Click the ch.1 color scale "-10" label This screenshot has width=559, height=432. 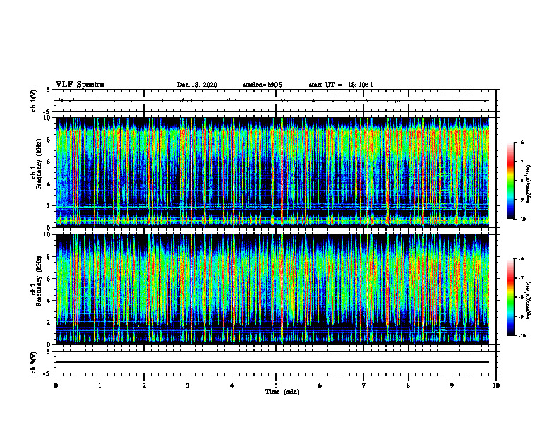click(x=522, y=220)
